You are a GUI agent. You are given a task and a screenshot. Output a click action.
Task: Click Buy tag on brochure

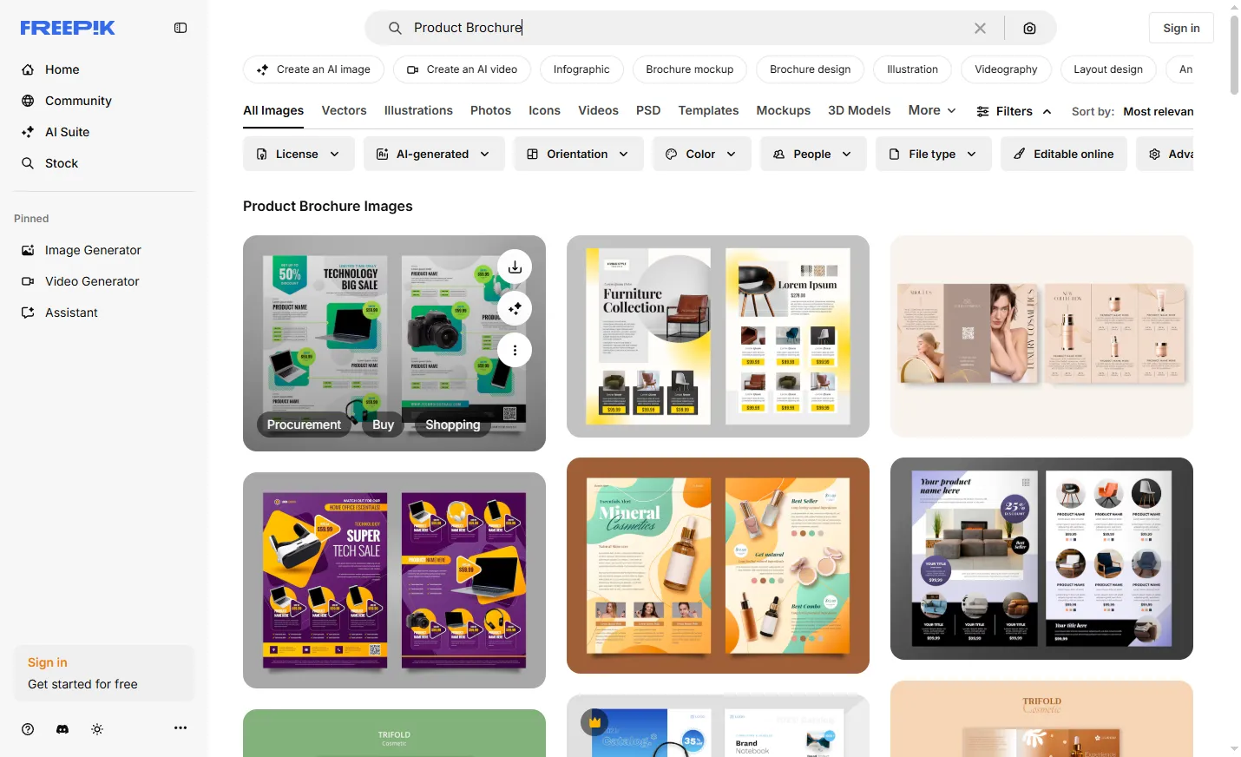click(383, 425)
